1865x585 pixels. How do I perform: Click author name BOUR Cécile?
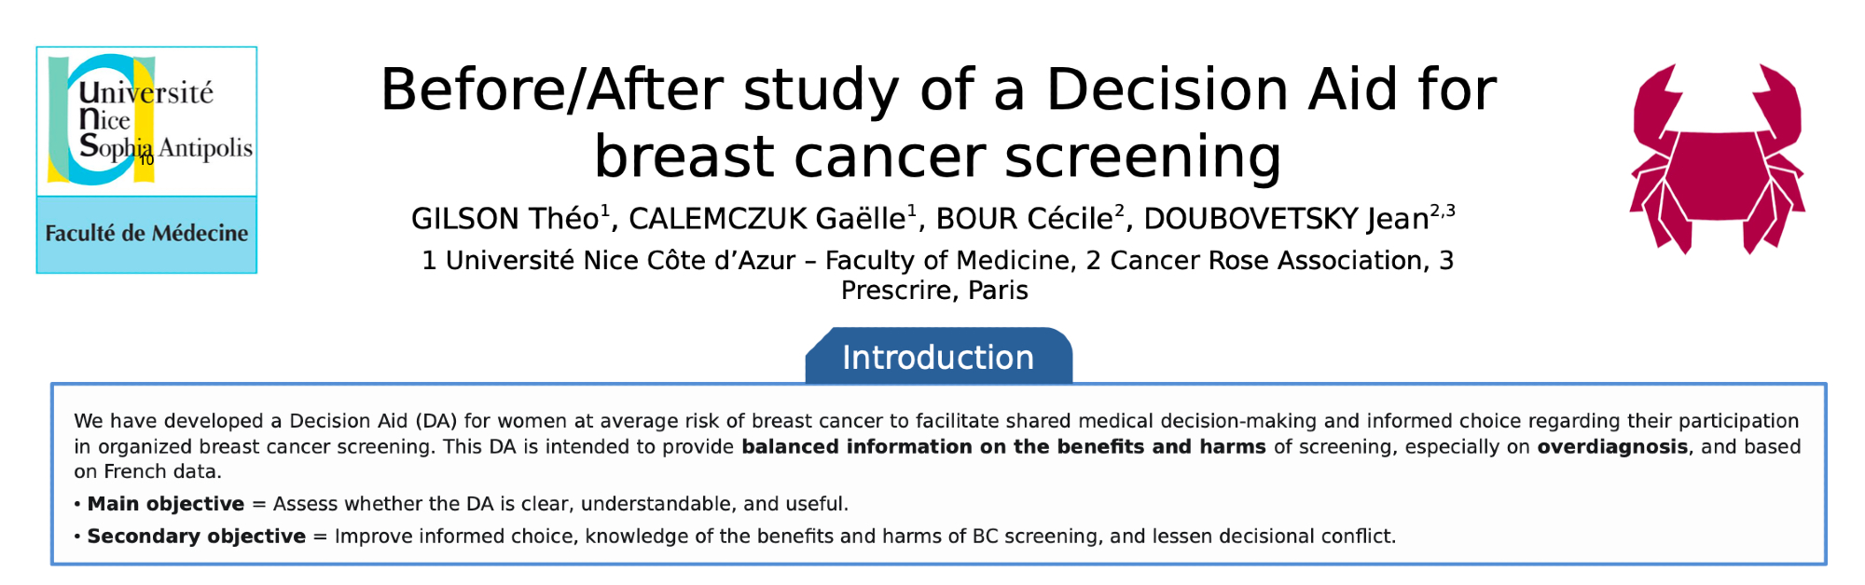point(1027,219)
